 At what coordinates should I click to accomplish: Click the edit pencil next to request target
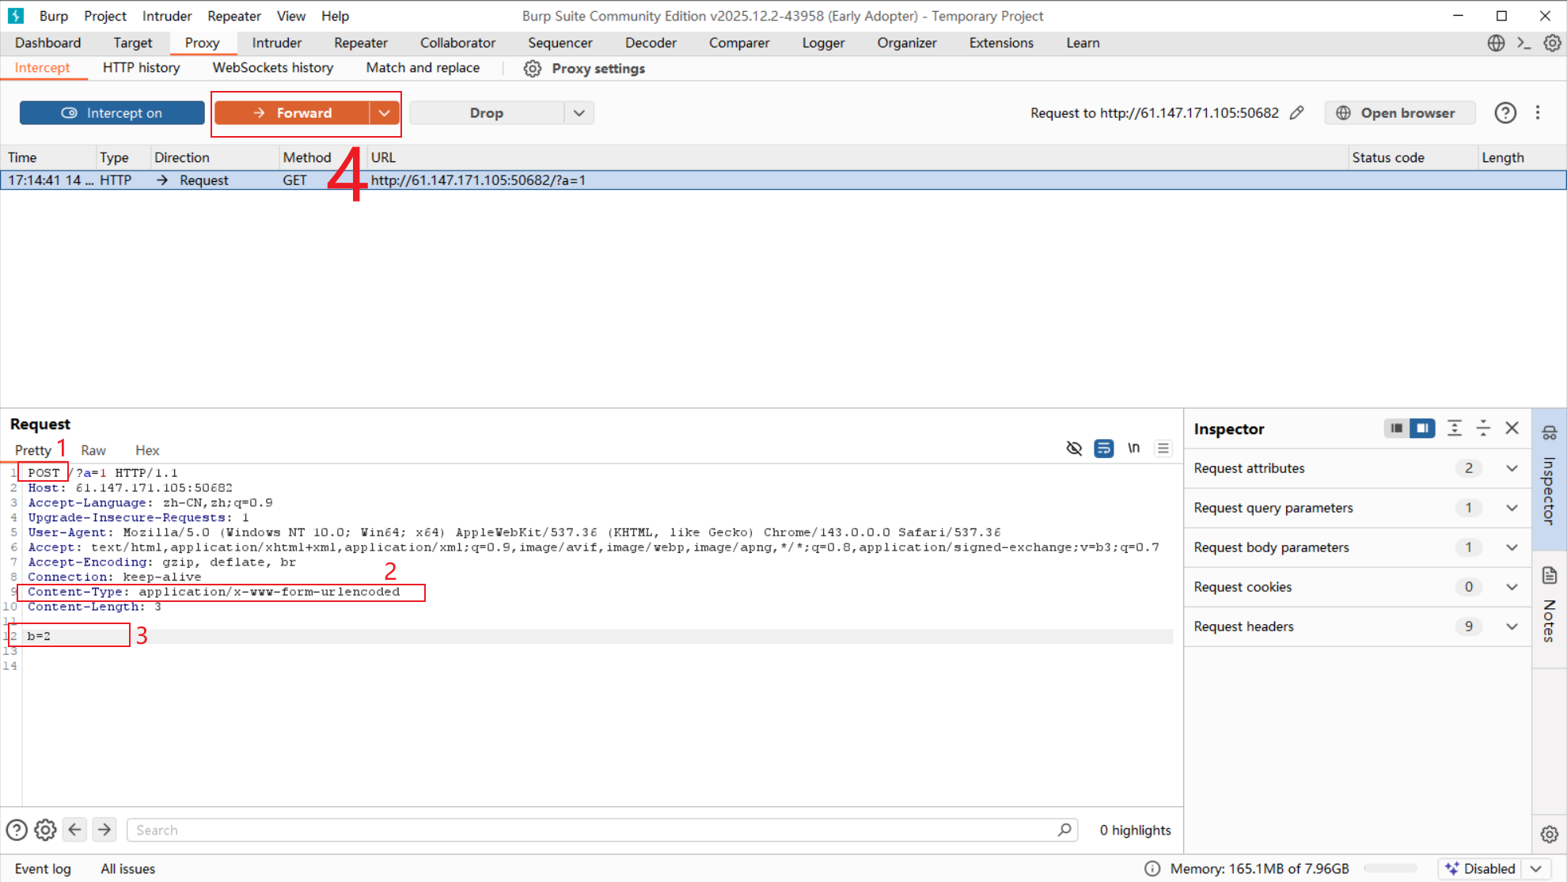[1296, 113]
